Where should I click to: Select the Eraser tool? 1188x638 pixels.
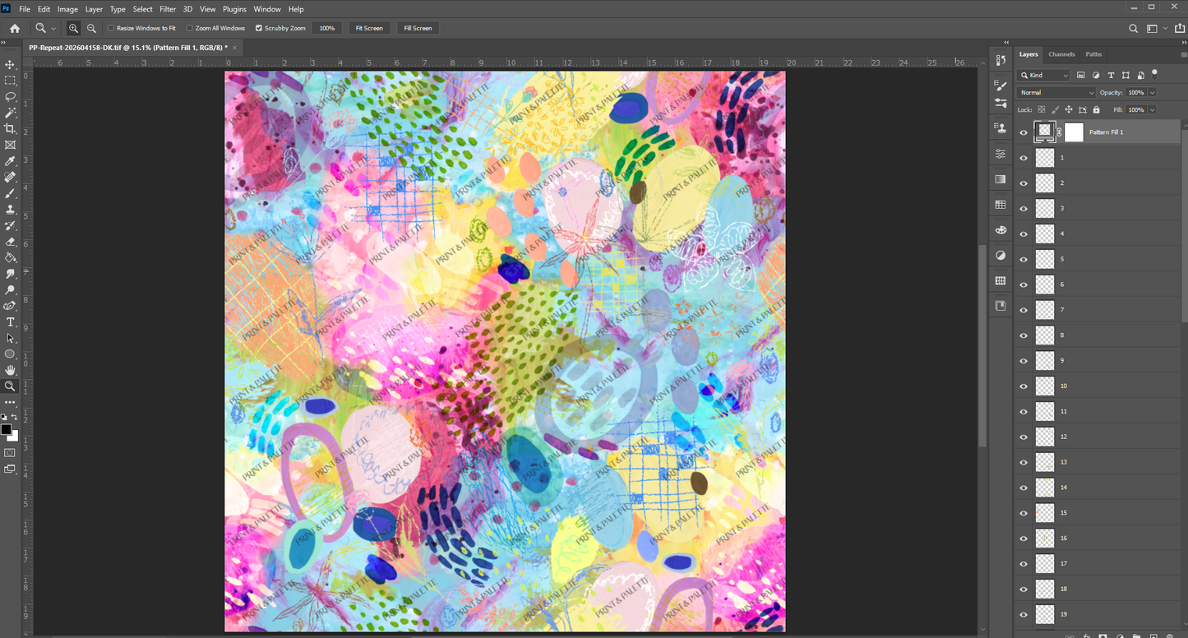pyautogui.click(x=10, y=242)
